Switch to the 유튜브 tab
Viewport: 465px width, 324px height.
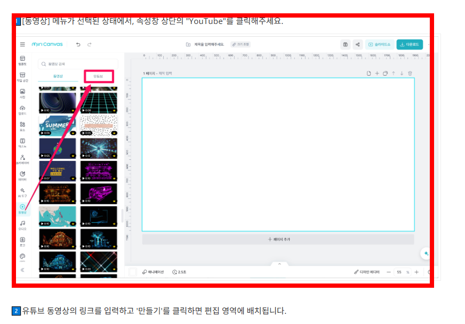[x=99, y=76]
